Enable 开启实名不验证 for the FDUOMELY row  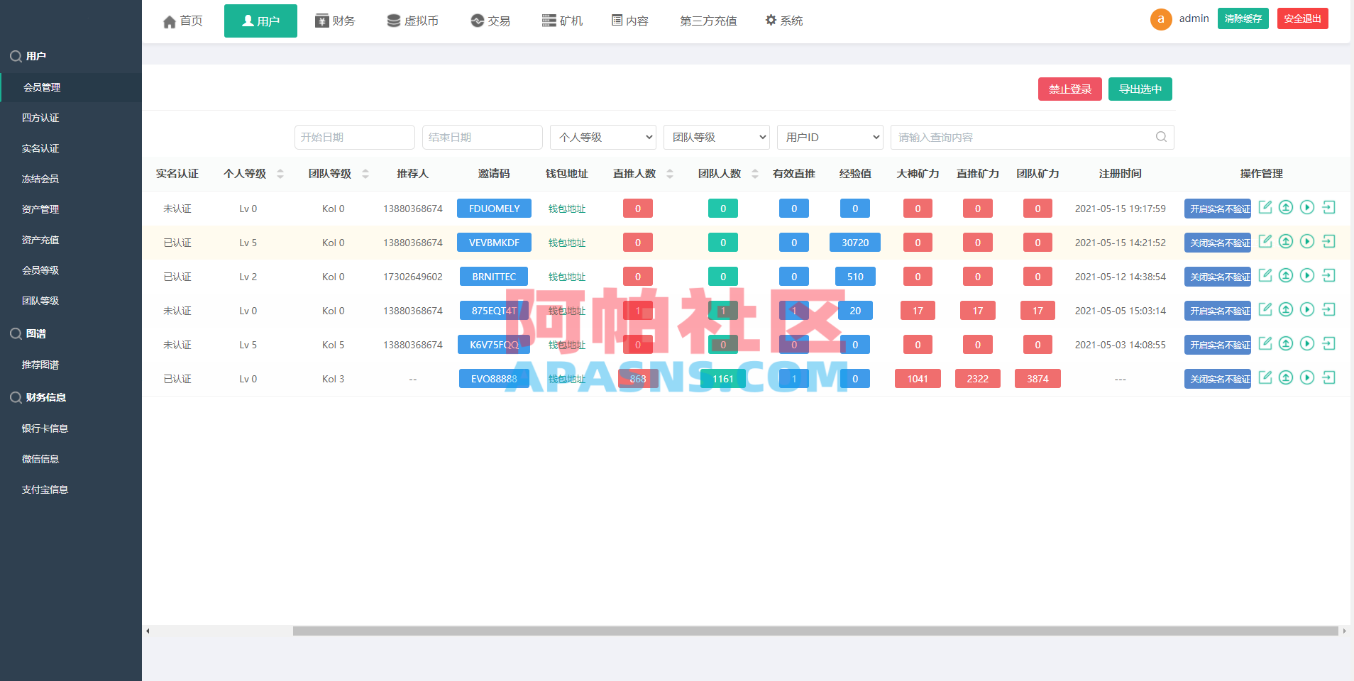click(1218, 209)
